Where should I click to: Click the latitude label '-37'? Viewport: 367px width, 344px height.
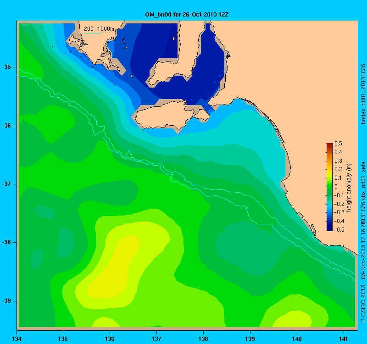(6, 184)
